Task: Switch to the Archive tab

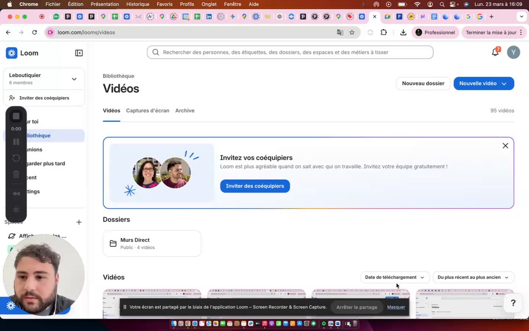Action: 185,110
